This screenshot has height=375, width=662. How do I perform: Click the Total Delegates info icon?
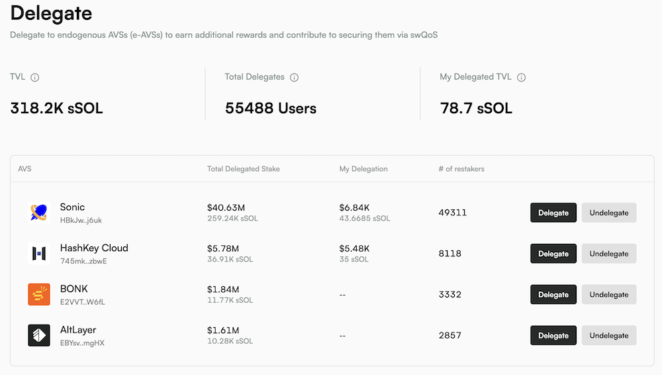point(295,78)
